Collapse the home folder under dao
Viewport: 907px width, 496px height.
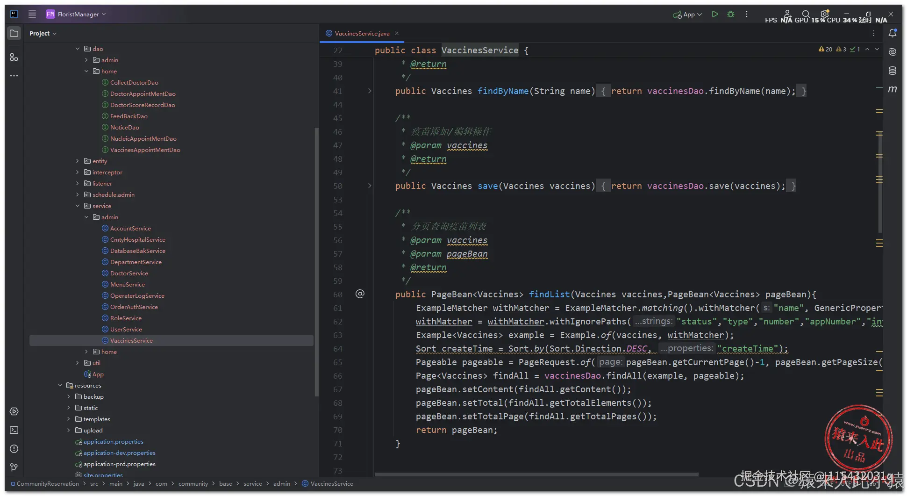pyautogui.click(x=86, y=71)
